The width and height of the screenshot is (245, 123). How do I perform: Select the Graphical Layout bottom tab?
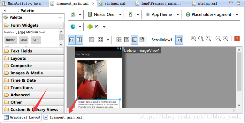coord(22,117)
